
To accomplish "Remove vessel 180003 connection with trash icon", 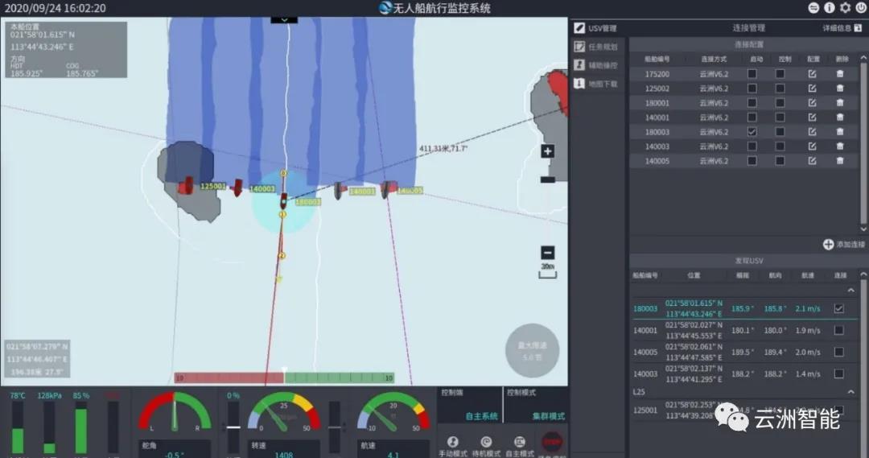I will (840, 132).
